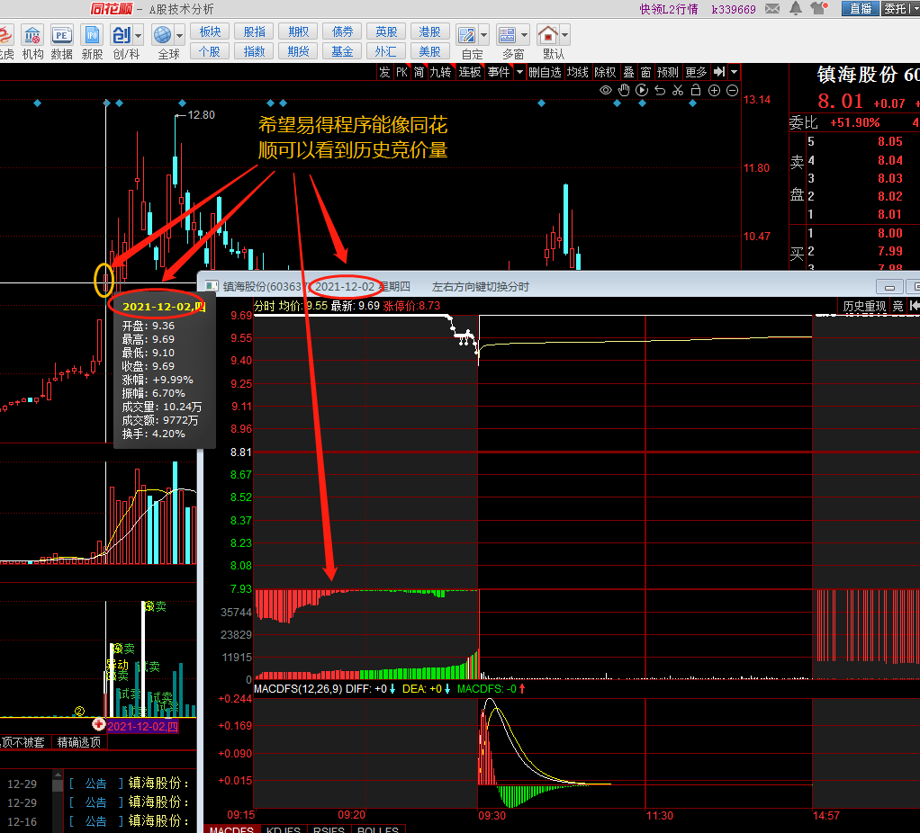Viewport: 920px width, 833px height.
Task: Click the 美股 US stocks button
Action: [429, 51]
